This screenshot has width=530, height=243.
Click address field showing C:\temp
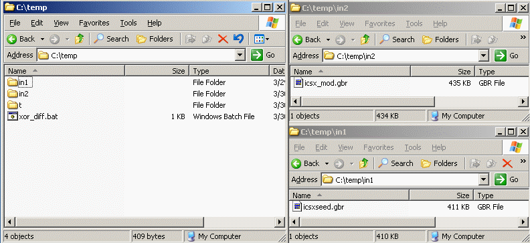click(x=137, y=56)
